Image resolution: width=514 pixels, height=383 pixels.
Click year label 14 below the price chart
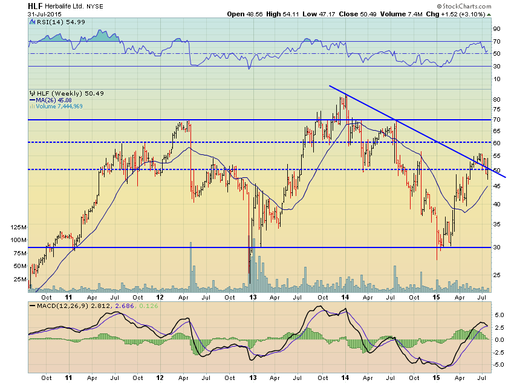(345, 297)
